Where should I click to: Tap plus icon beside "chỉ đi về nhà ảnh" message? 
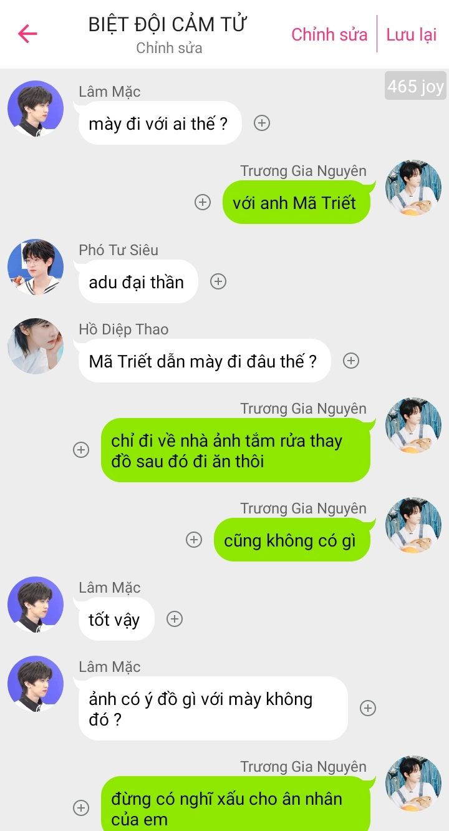coord(81,450)
